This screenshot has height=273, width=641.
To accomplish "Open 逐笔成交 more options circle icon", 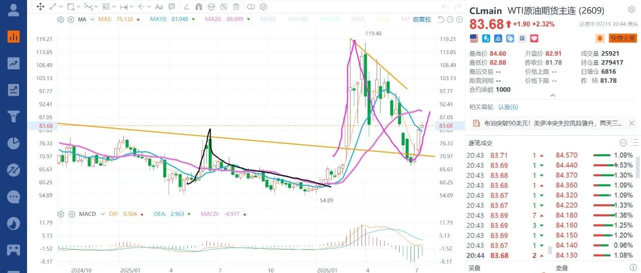I will pos(623,143).
